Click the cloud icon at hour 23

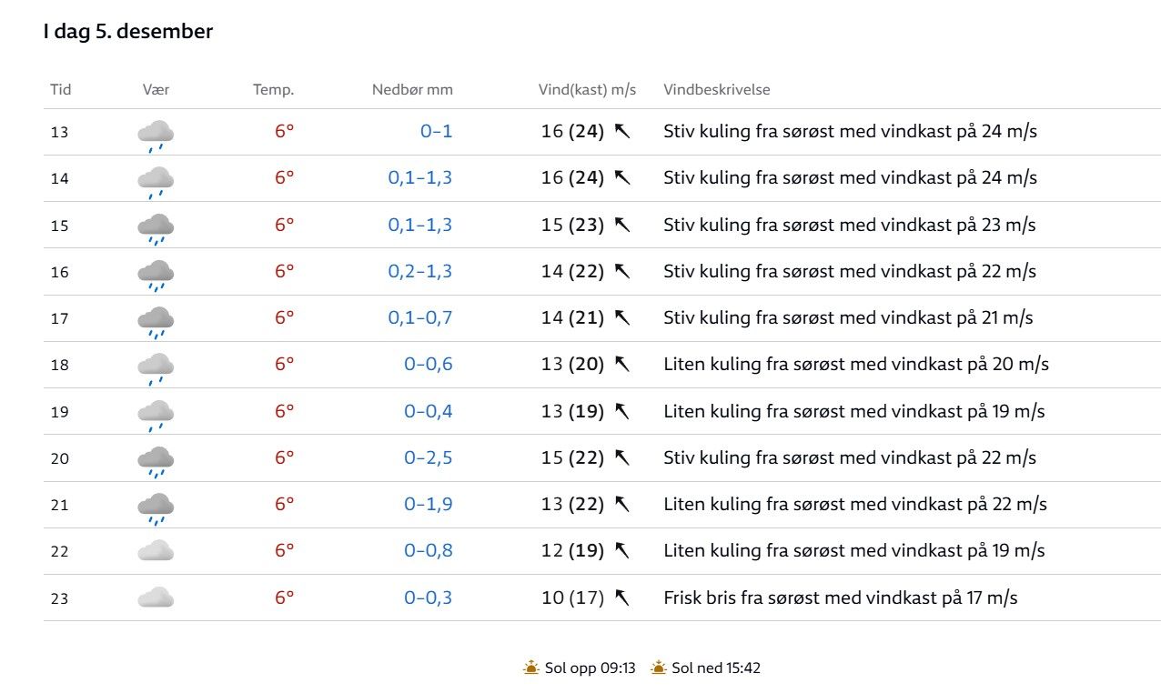pos(156,598)
